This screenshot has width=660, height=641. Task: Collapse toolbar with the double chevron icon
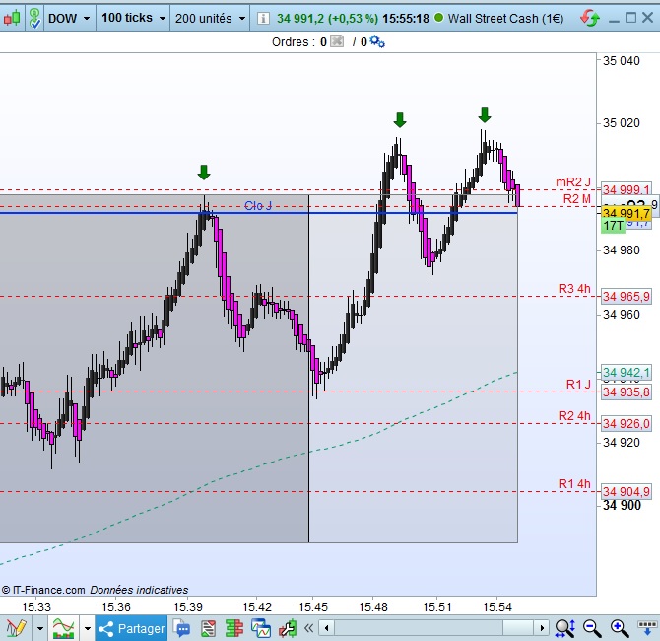[308, 628]
